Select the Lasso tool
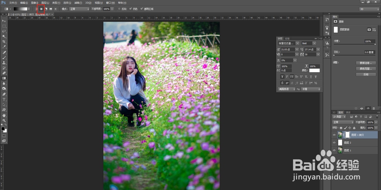This screenshot has height=190, width=381. point(4,31)
